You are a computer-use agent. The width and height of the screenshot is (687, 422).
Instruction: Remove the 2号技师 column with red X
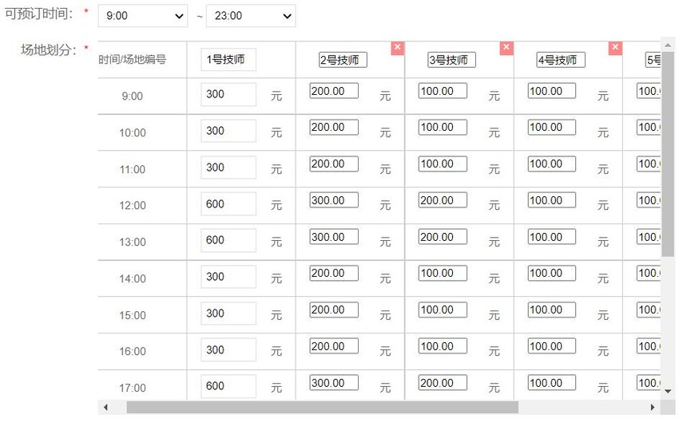pyautogui.click(x=398, y=48)
